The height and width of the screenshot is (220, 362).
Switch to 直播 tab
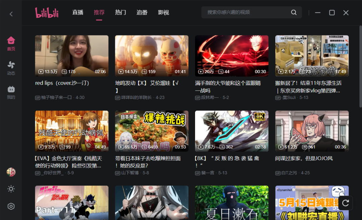coord(77,12)
